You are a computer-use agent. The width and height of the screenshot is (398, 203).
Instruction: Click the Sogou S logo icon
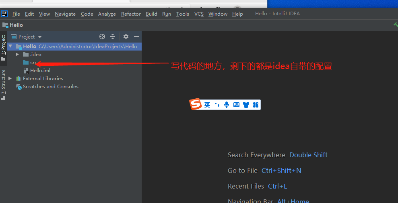pos(196,105)
